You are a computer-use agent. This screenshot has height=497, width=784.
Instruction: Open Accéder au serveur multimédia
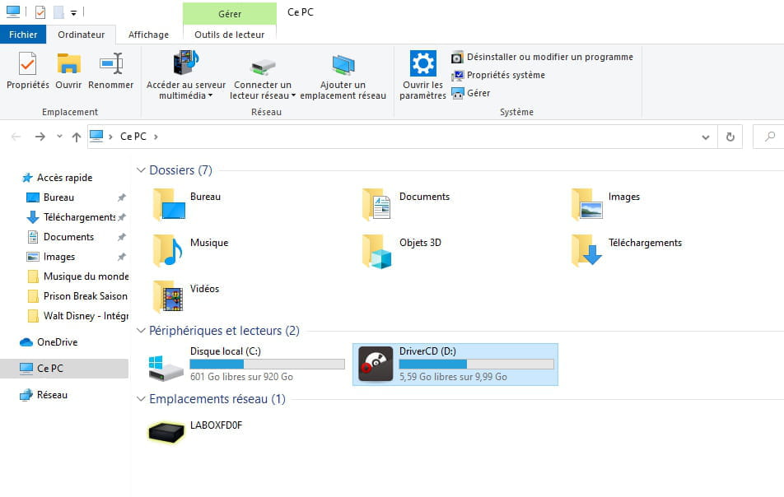186,75
